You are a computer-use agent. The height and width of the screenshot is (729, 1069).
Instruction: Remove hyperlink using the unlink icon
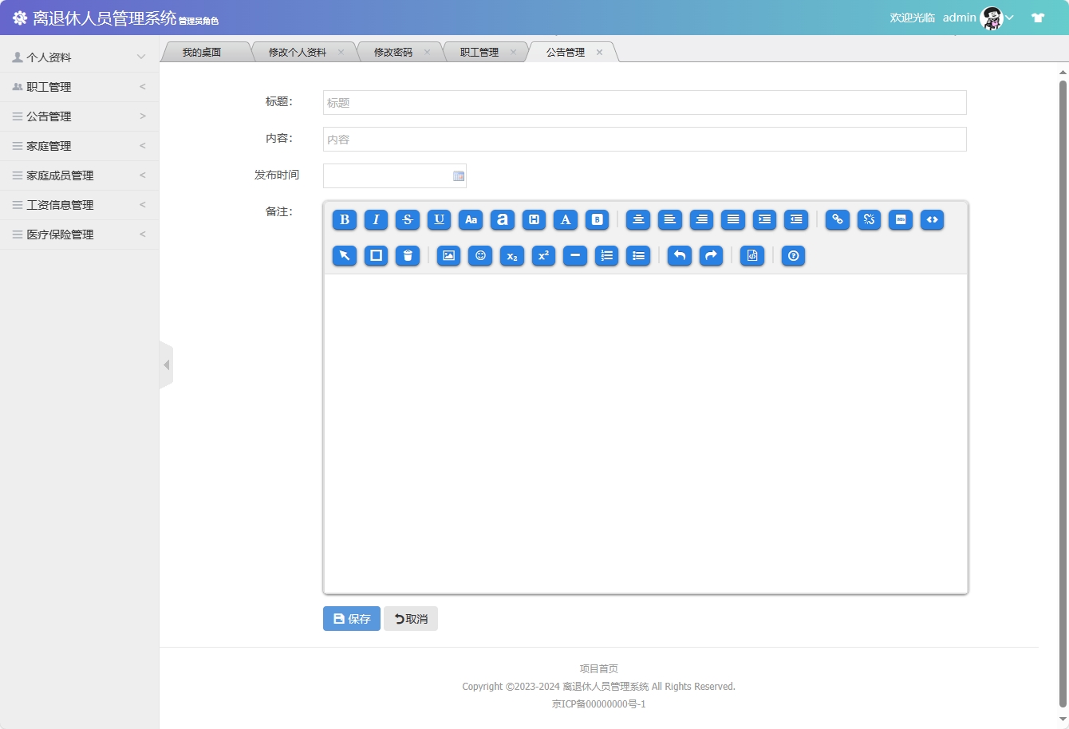[x=868, y=220]
